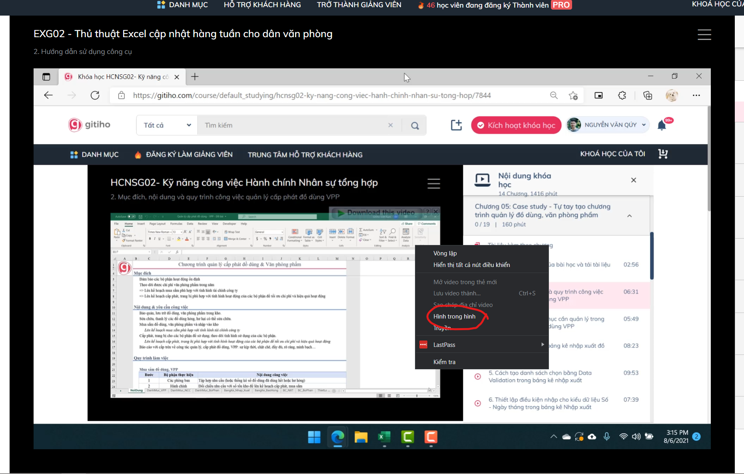Click the Edge tab actions icon
744x474 pixels.
(46, 77)
